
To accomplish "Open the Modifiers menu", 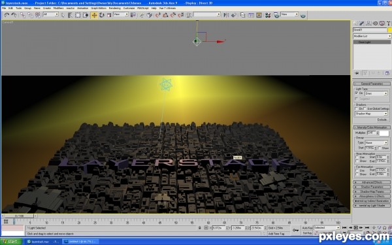I will (58, 8).
